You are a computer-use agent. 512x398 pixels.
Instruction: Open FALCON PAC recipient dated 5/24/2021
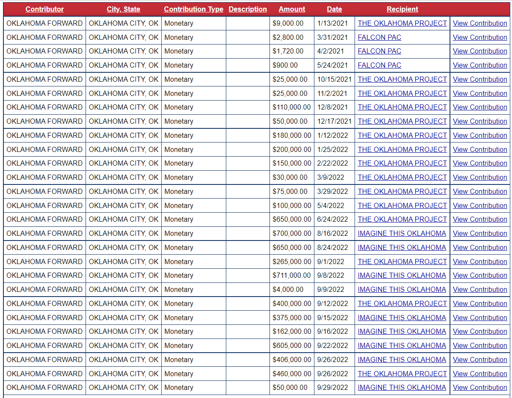pyautogui.click(x=379, y=65)
